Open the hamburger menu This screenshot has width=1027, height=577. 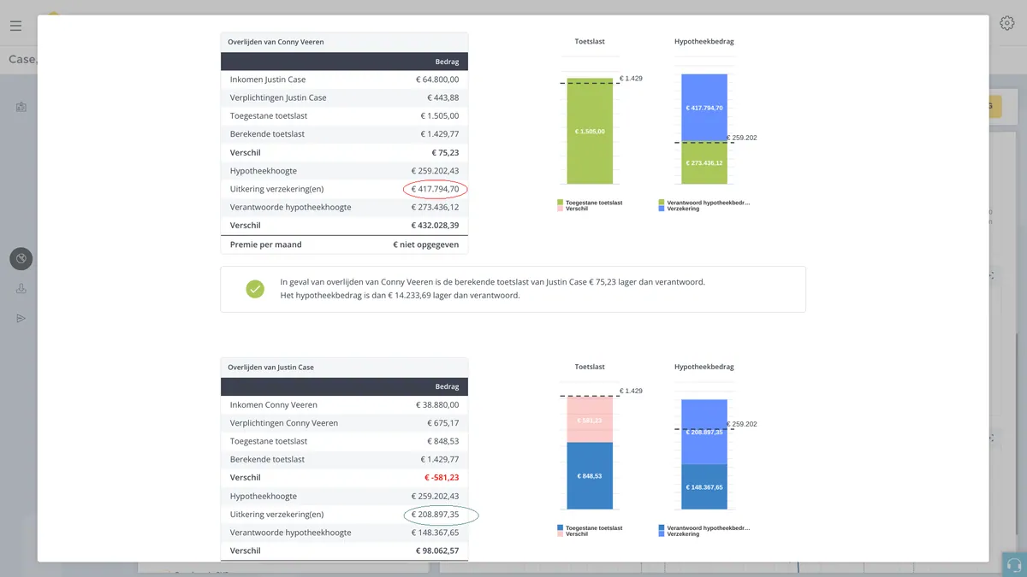click(x=15, y=26)
